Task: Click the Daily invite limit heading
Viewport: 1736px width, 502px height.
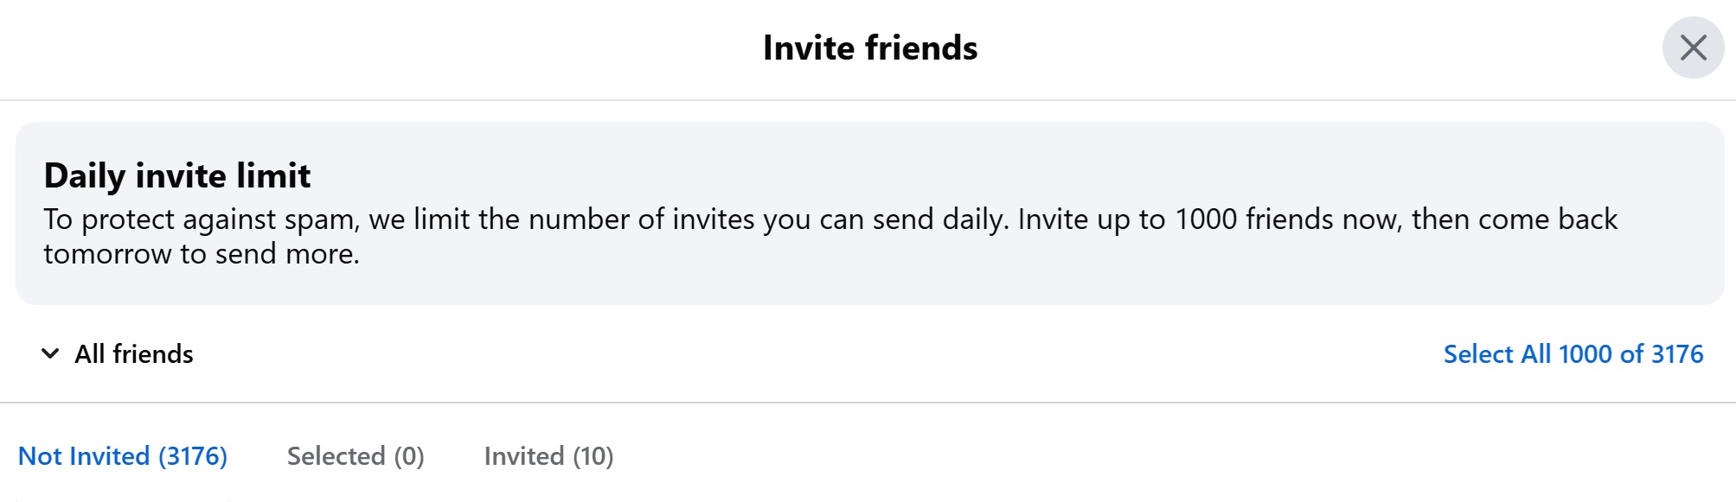Action: click(177, 175)
